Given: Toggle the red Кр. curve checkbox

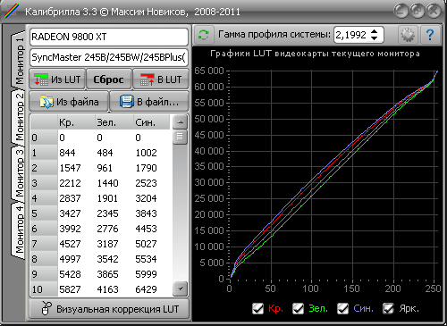Looking at the screenshot, I should (257, 309).
